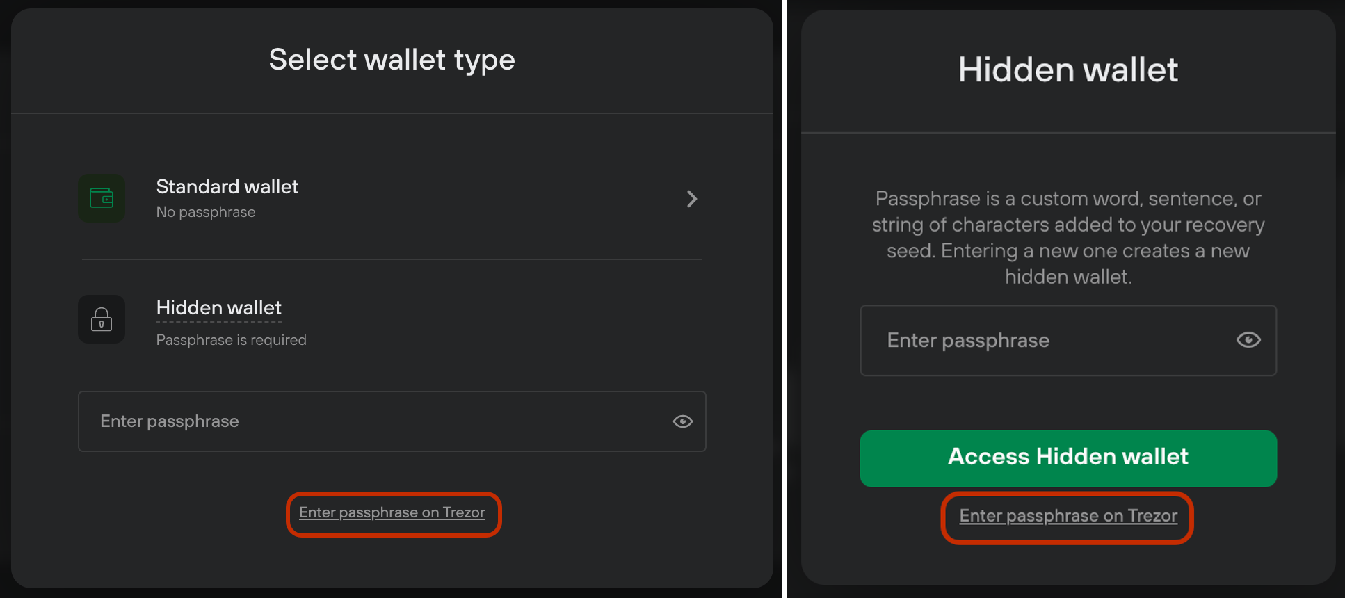Focus the Enter passphrase field in Select wallet type dialog
Image resolution: width=1345 pixels, height=598 pixels.
pos(392,421)
